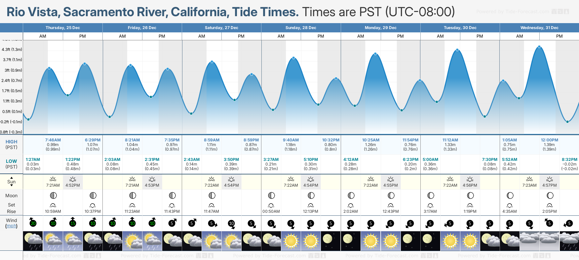Click the moon icon above 10:59AM
Image resolution: width=579 pixels, height=260 pixels.
point(53,196)
